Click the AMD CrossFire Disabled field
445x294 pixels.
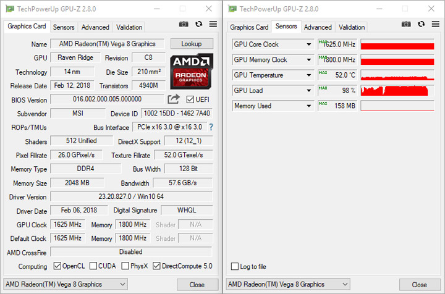click(x=131, y=252)
